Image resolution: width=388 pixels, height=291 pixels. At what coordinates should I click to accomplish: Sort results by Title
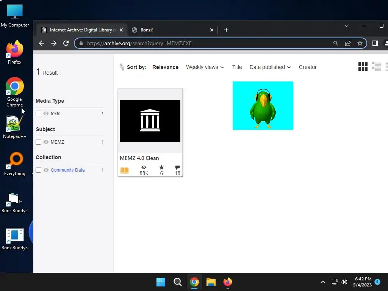click(x=237, y=67)
